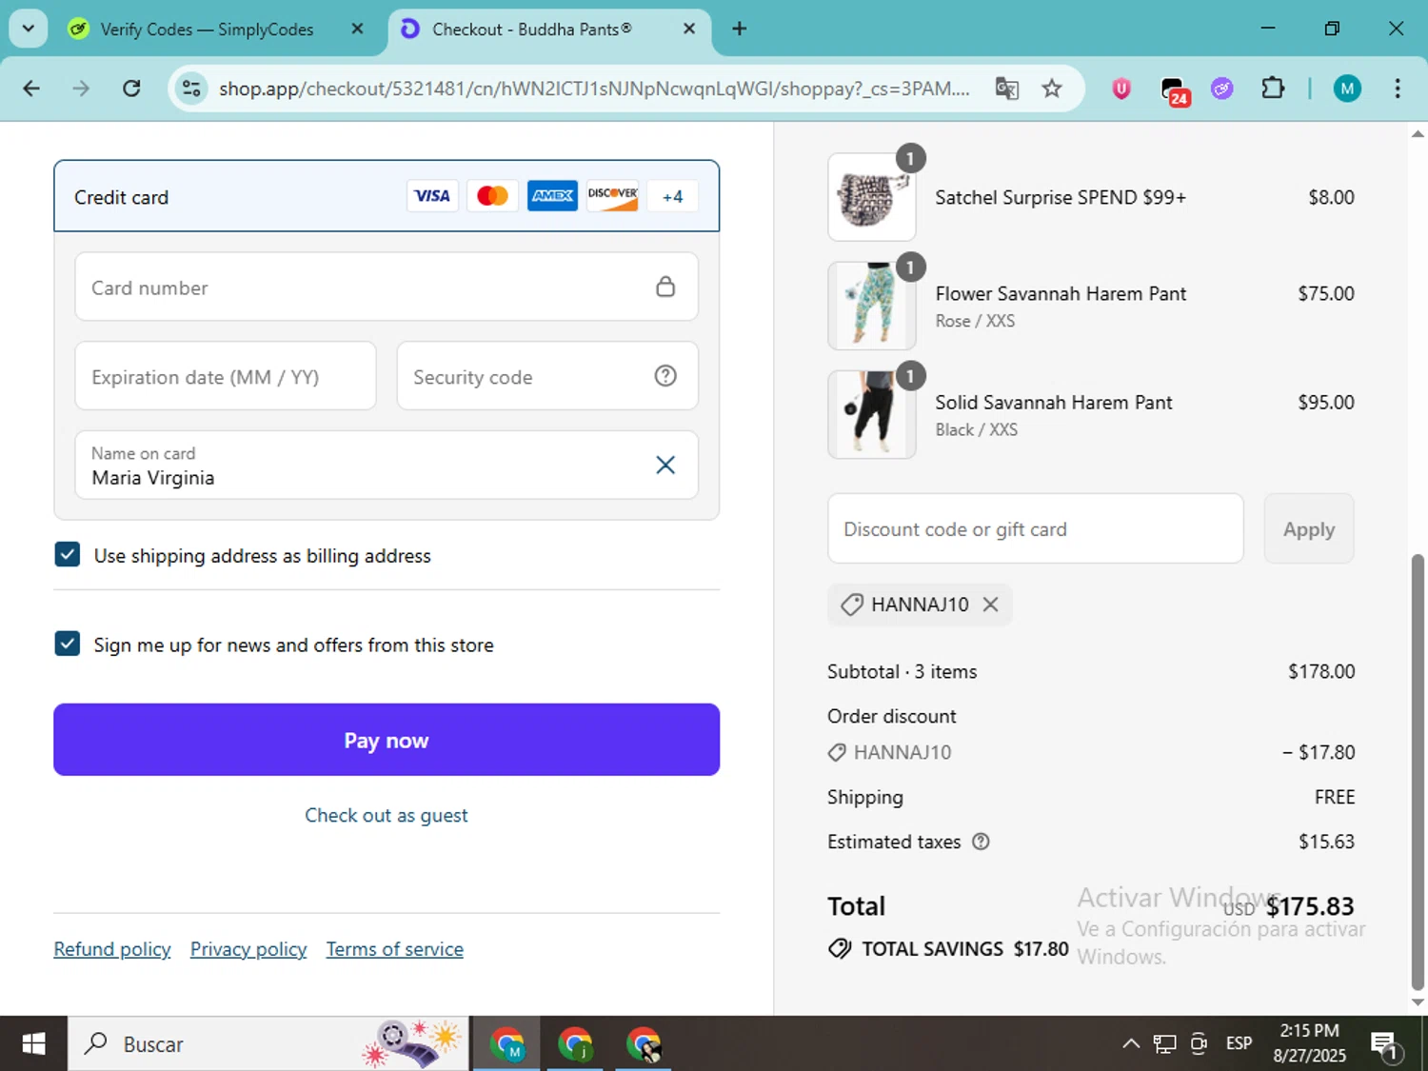Screen dimensions: 1428x1071
Task: Open the taskbar clock showing 2:15 PM
Action: point(1310,1043)
